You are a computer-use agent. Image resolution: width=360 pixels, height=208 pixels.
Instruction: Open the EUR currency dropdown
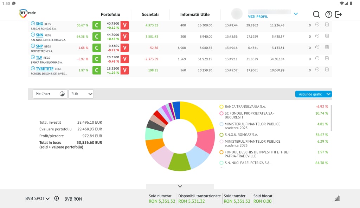point(81,94)
